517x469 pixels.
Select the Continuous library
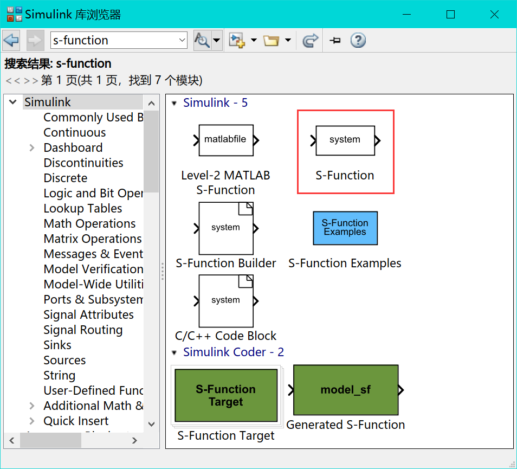point(75,132)
